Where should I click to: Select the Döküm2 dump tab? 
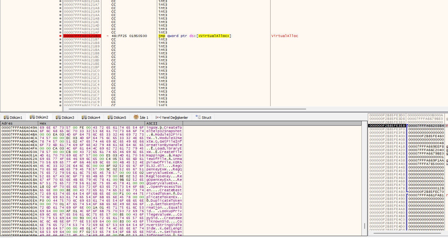[39, 117]
